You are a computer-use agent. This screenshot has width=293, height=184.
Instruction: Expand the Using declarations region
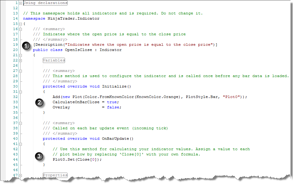[21, 3]
